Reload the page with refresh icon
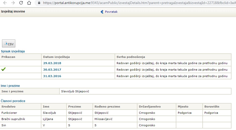The width and height of the screenshot is (236, 130). pyautogui.click(x=21, y=3)
